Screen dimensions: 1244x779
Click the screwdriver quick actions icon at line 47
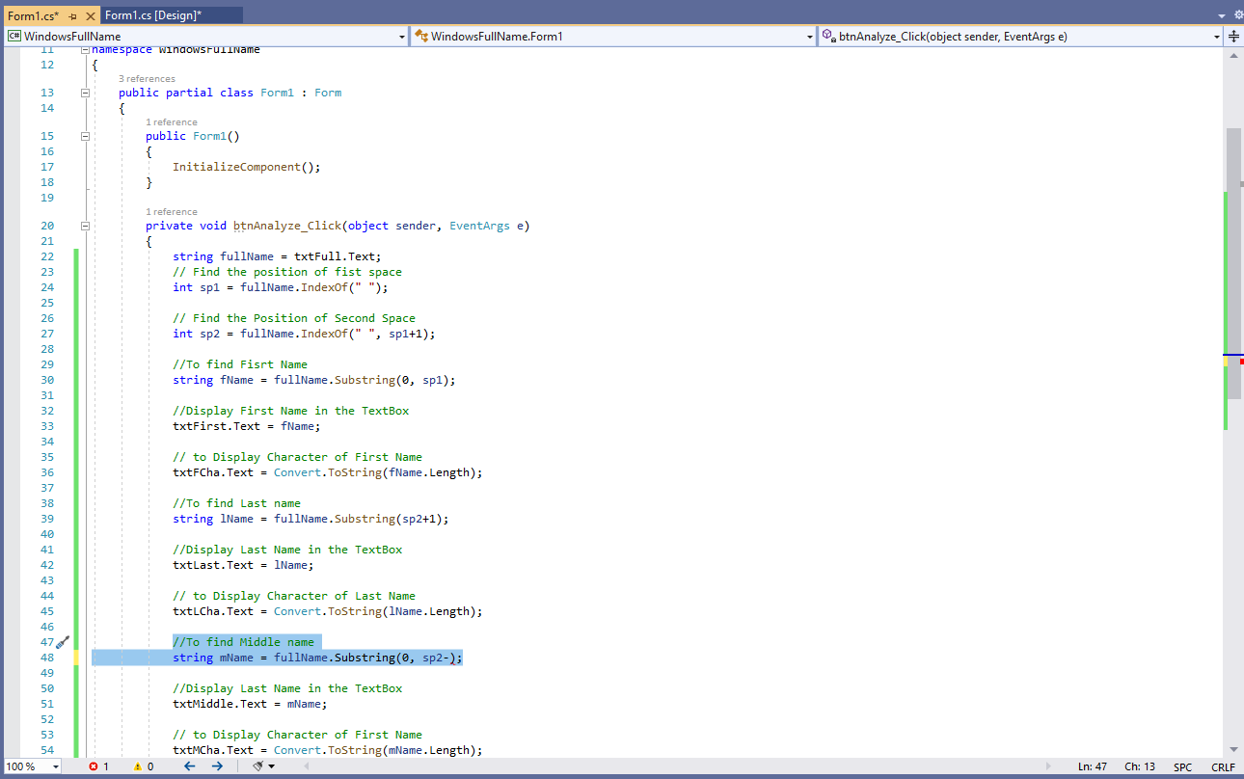pyautogui.click(x=63, y=642)
